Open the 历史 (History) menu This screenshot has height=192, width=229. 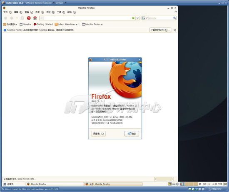click(x=40, y=12)
